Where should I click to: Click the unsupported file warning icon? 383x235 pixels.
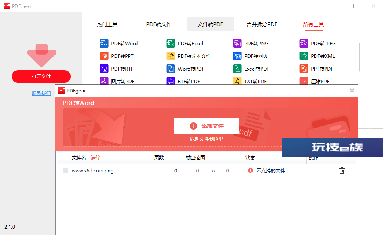(x=250, y=170)
